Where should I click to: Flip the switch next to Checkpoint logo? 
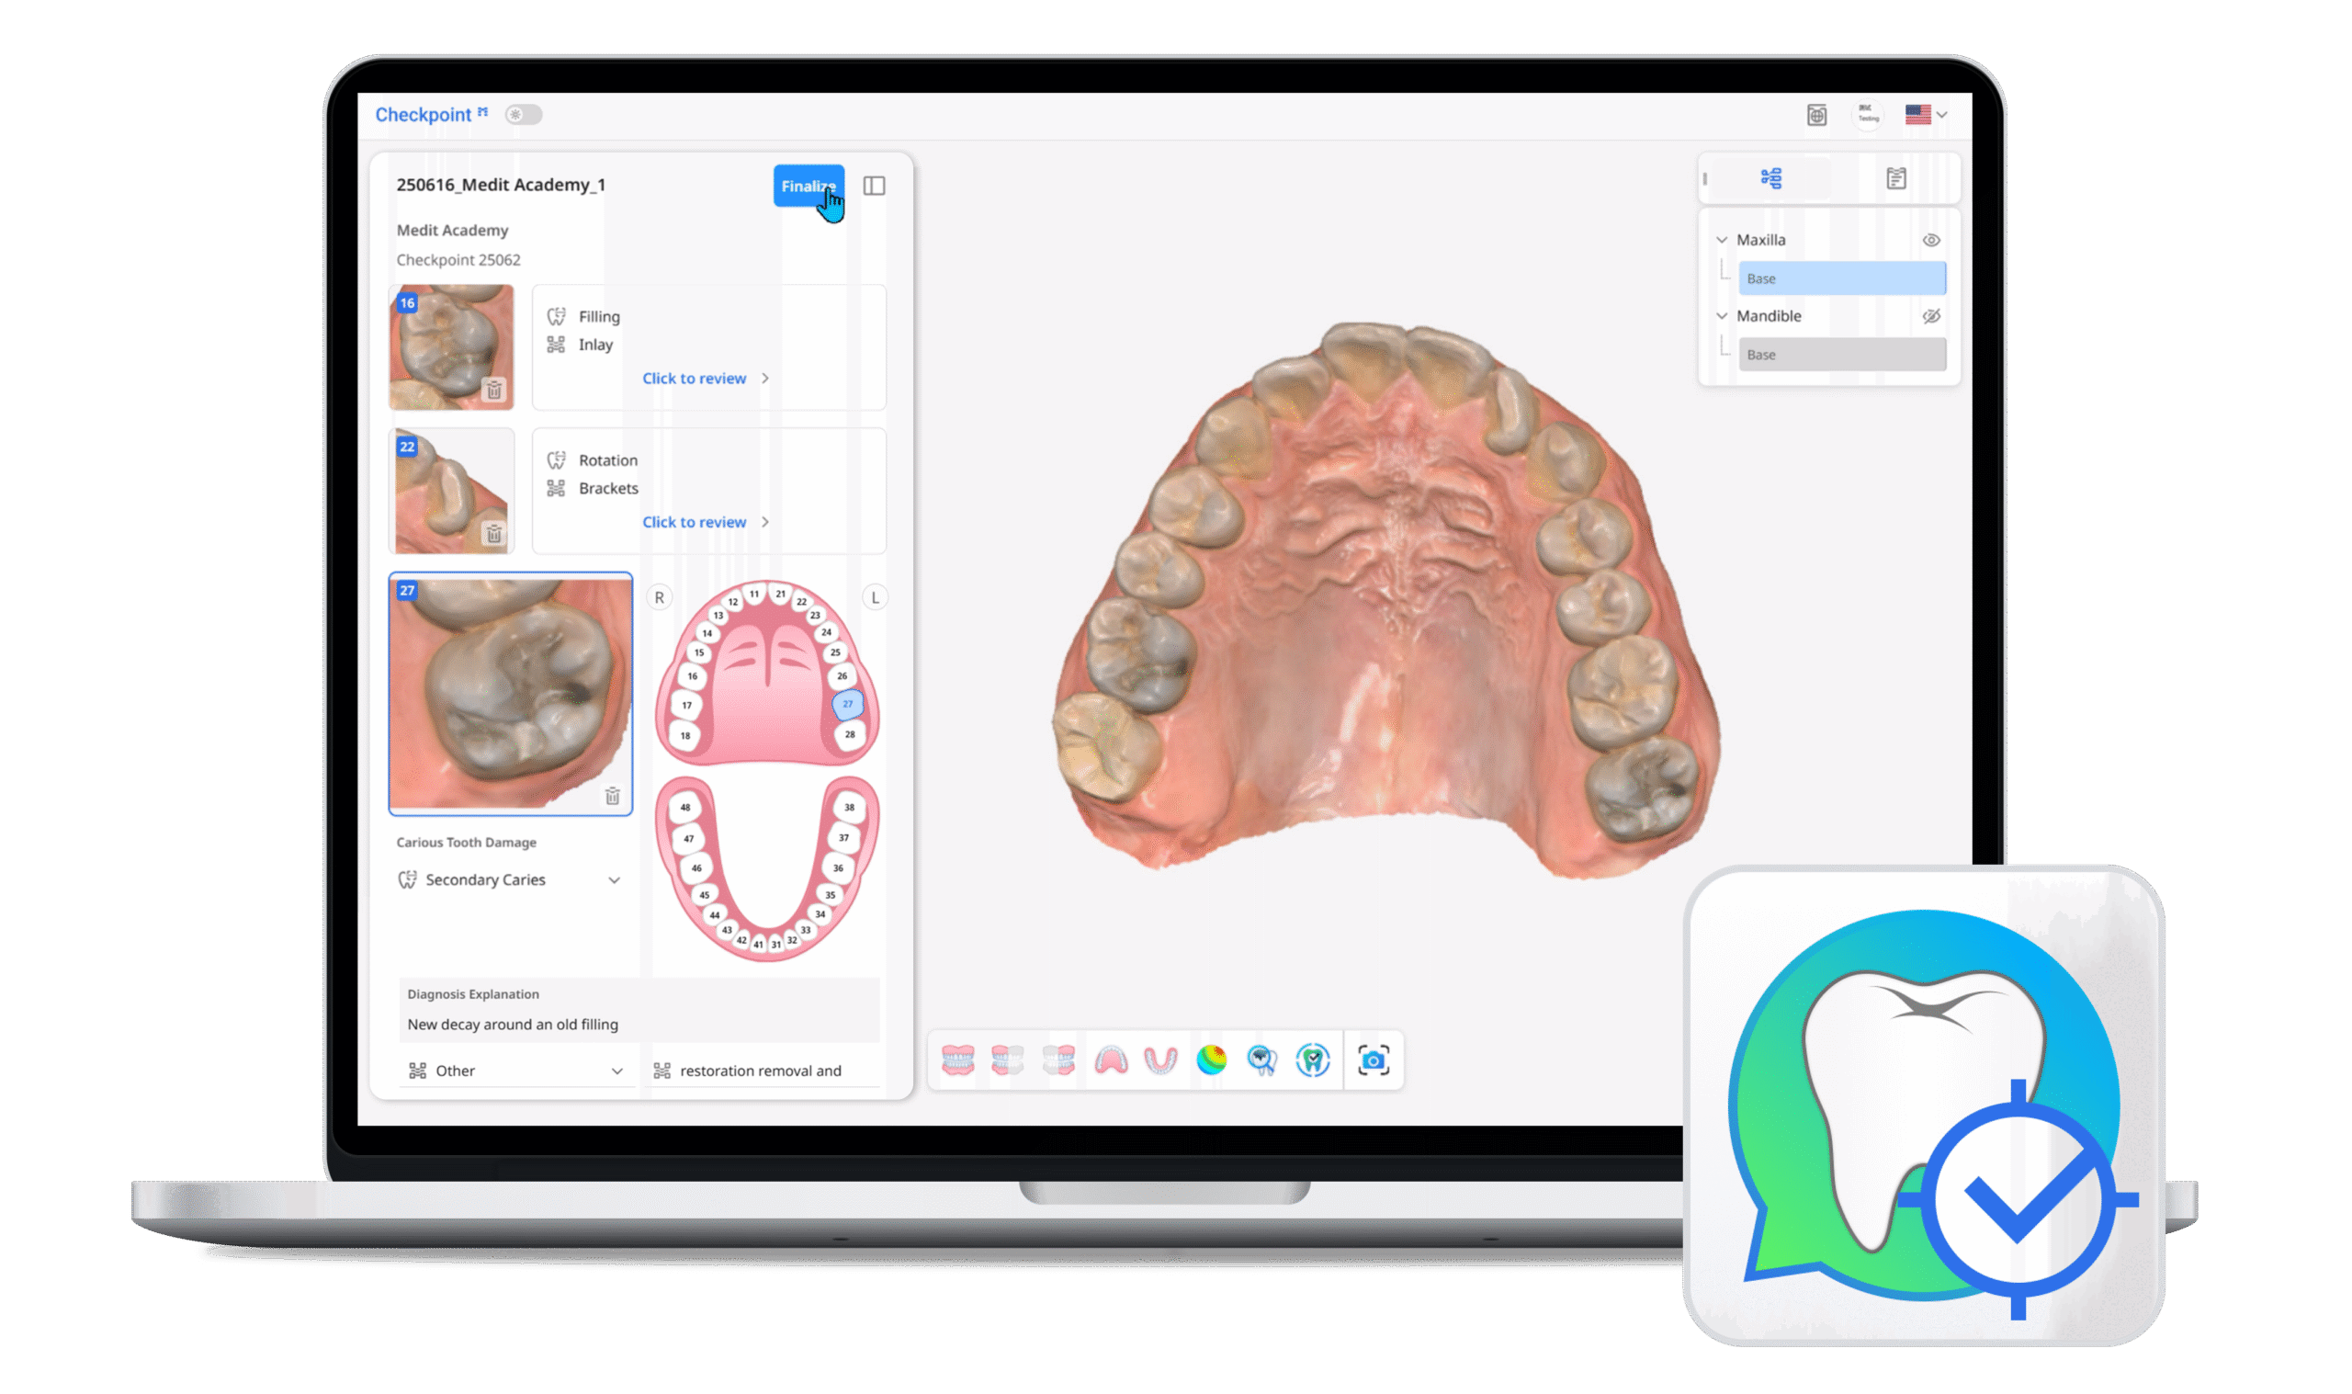pos(523,115)
